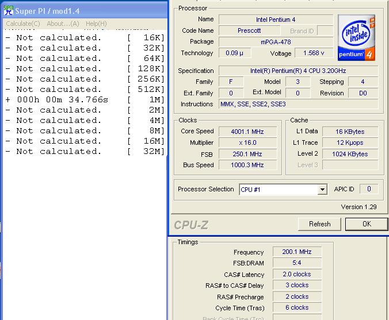Screen dimensions: 389x320
Task: Click the 128K Not calculated row
Action: 85,68
